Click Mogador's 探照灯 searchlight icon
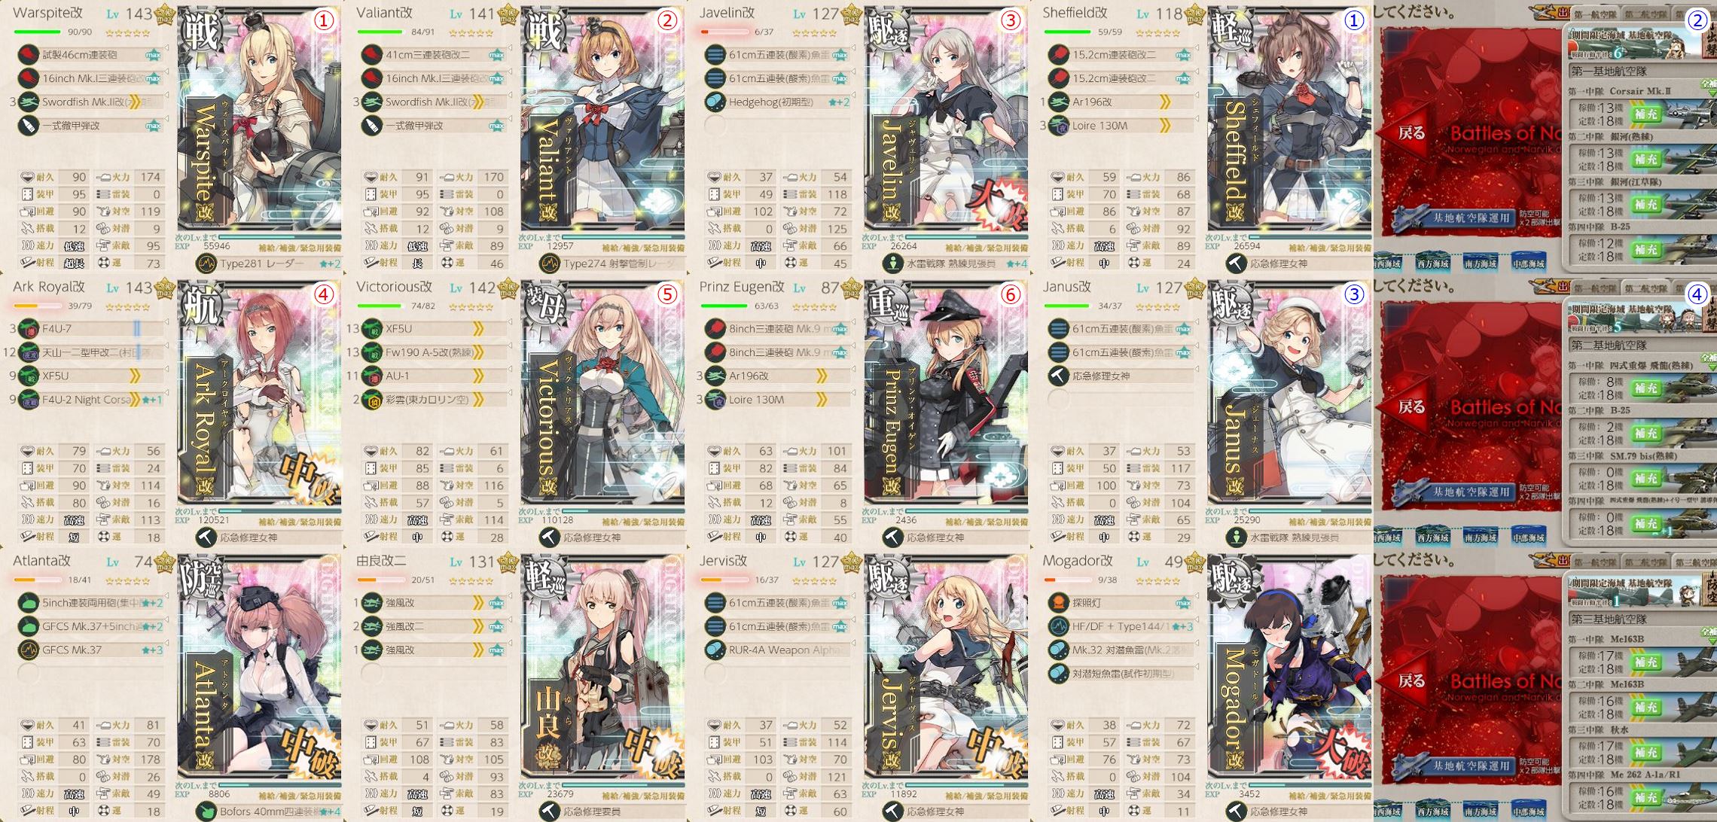Screen dimensions: 1717x822 coord(1059,603)
